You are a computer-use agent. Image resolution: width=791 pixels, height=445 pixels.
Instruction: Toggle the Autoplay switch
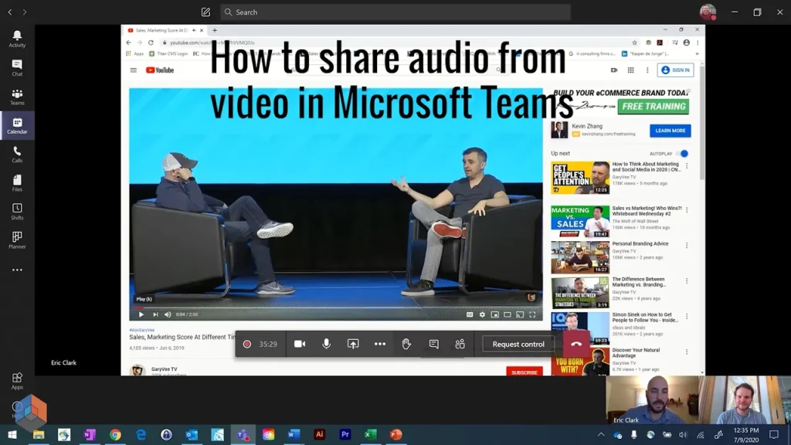[x=683, y=154]
